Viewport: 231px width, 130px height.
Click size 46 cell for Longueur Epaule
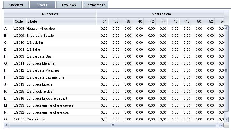175,84
